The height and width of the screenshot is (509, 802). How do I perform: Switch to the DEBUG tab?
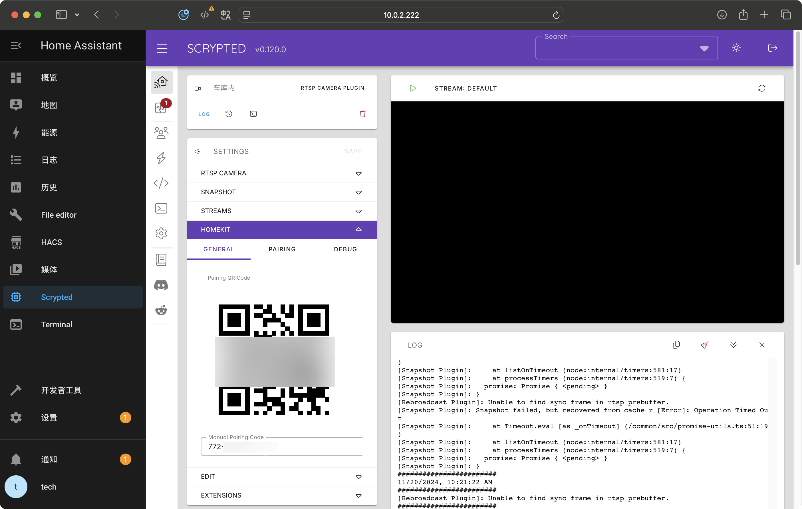(x=345, y=249)
